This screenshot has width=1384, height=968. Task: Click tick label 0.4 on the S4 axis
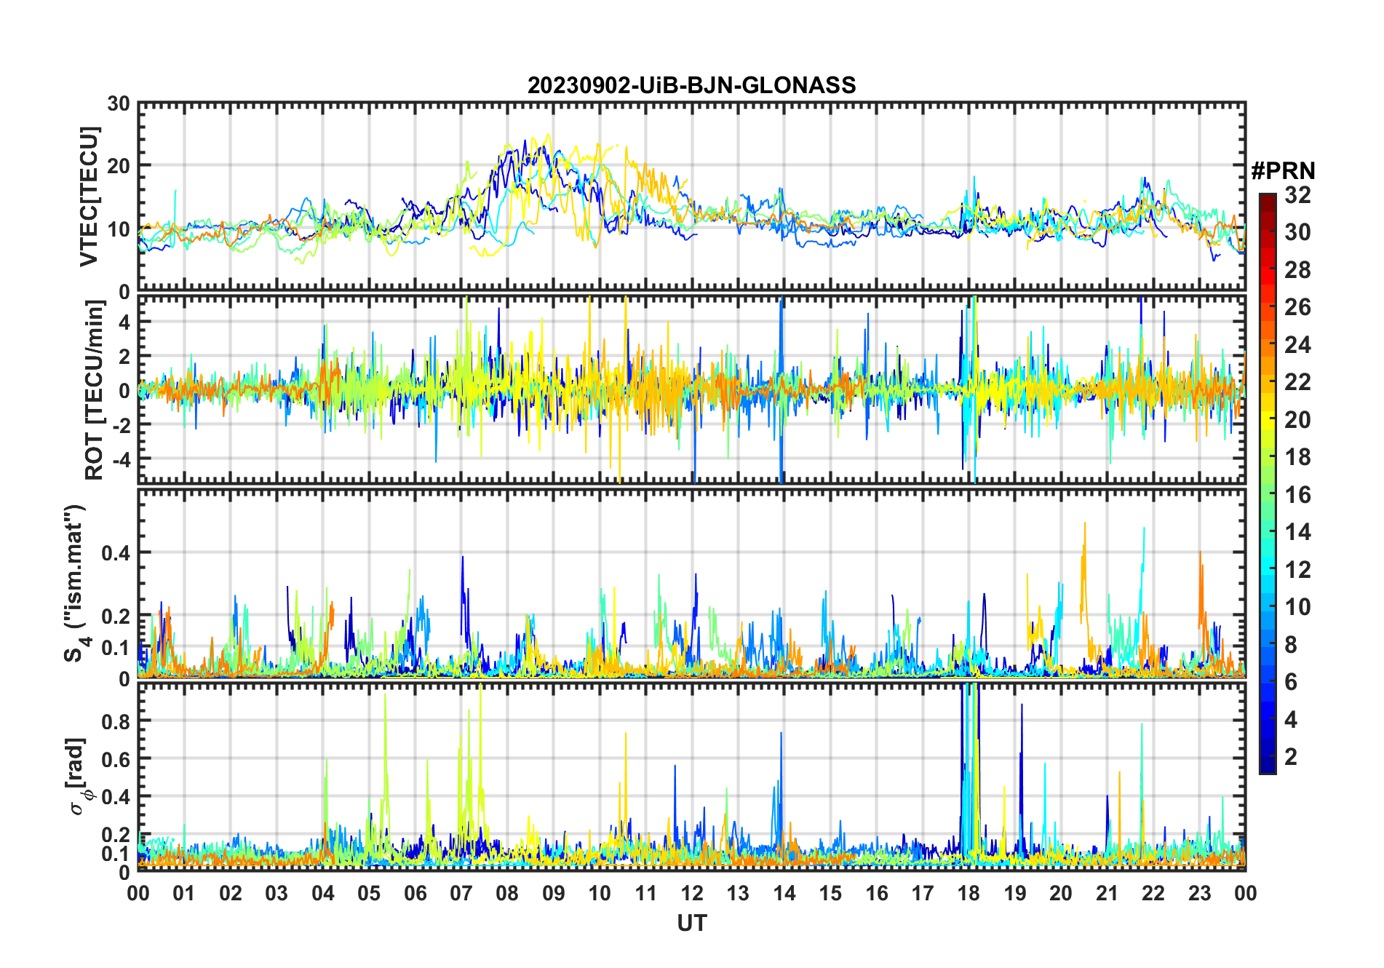tap(115, 553)
